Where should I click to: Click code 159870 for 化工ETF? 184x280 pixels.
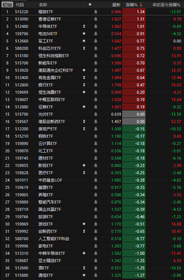[x=22, y=151]
